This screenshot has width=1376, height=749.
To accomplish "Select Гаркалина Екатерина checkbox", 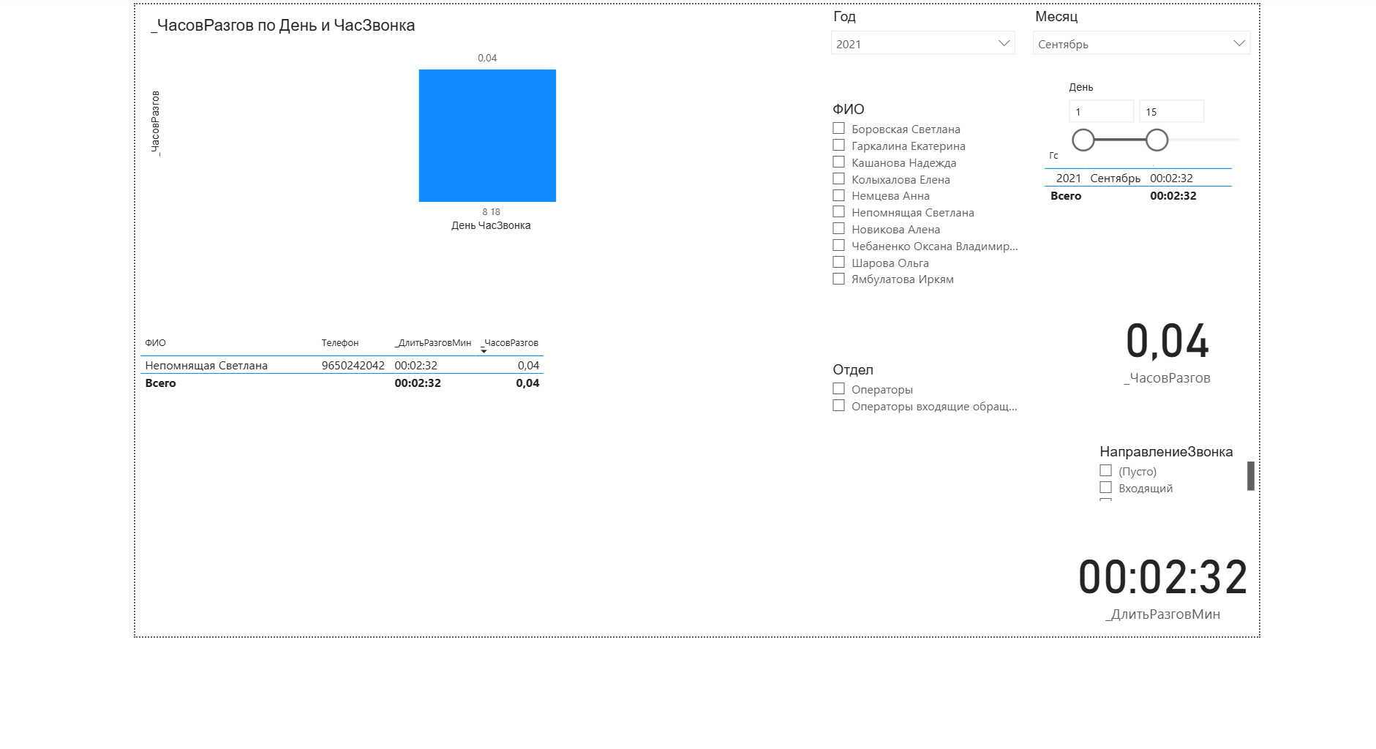I will point(839,146).
